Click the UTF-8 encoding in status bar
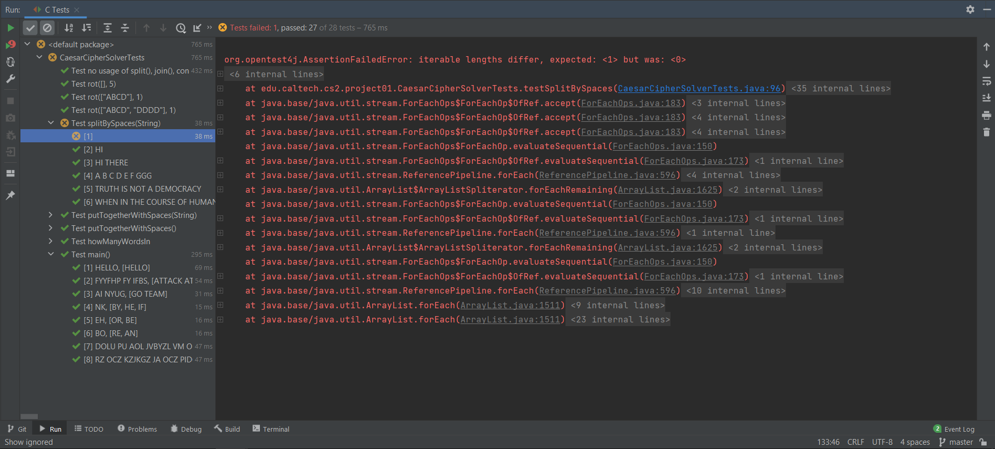Screen dimensions: 995x449 pyautogui.click(x=882, y=442)
